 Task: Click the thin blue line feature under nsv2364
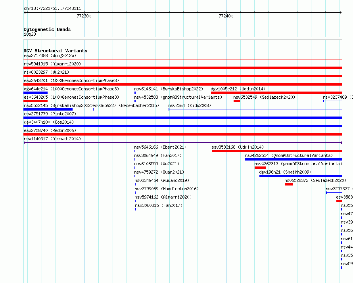coord(255,109)
